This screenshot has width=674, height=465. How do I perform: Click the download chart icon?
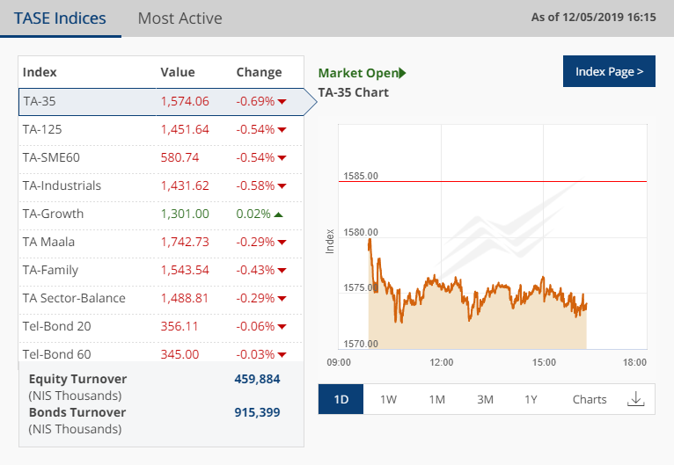[x=635, y=399]
